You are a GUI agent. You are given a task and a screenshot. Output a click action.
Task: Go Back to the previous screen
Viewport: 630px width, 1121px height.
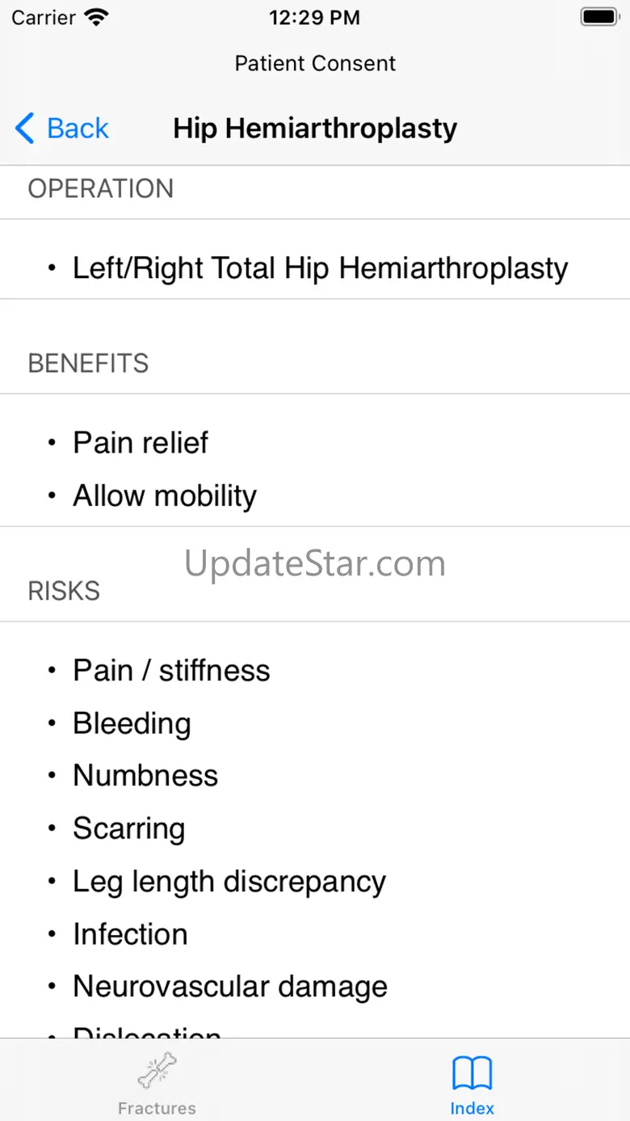(x=63, y=129)
